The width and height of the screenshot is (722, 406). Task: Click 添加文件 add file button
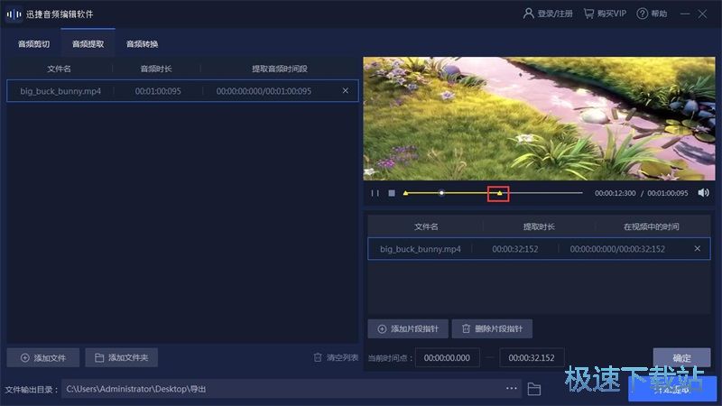43,357
